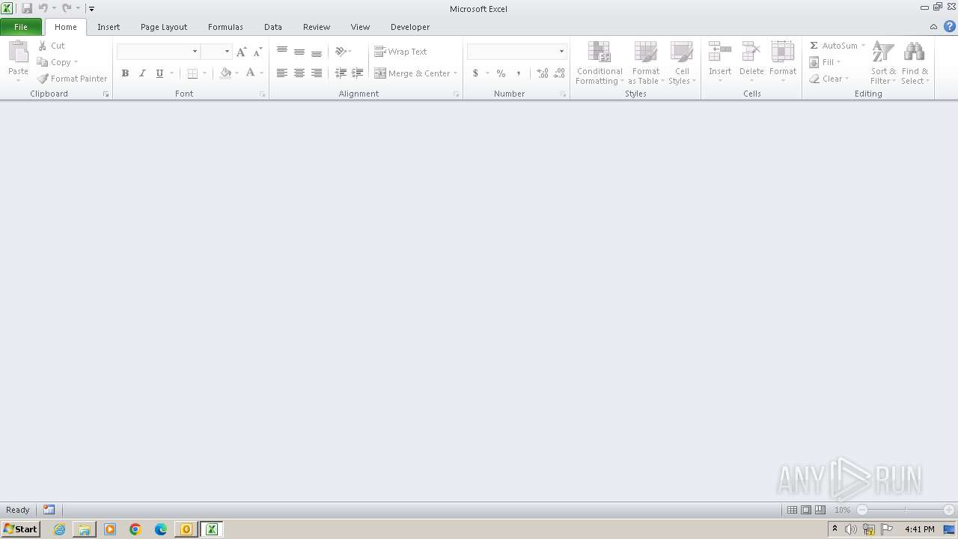This screenshot has height=539, width=958.
Task: Toggle Align Text Right
Action: pos(317,73)
